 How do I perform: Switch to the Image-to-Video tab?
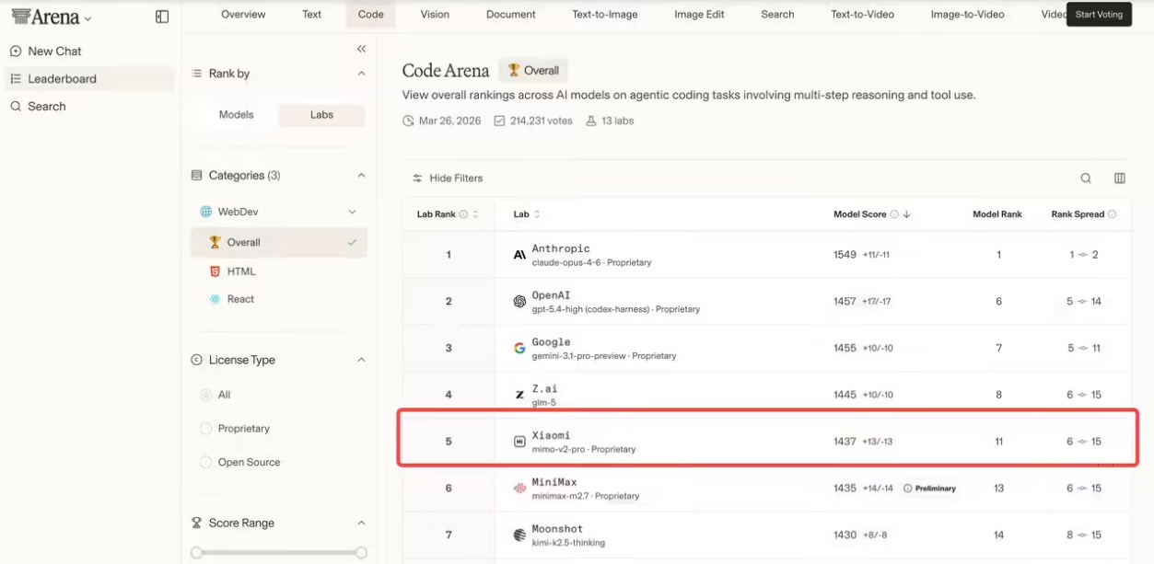[x=967, y=15]
